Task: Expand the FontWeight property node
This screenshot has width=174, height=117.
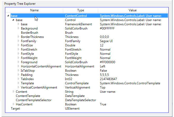Action: 19,58
